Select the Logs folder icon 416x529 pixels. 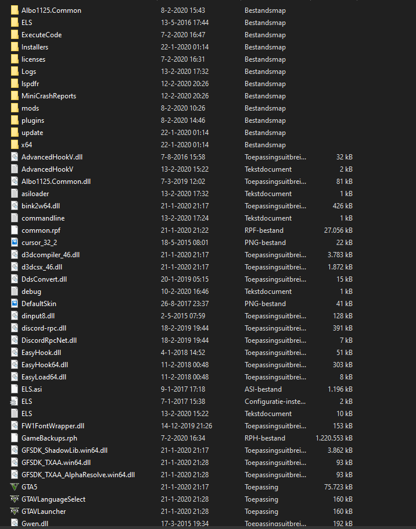tap(15, 71)
